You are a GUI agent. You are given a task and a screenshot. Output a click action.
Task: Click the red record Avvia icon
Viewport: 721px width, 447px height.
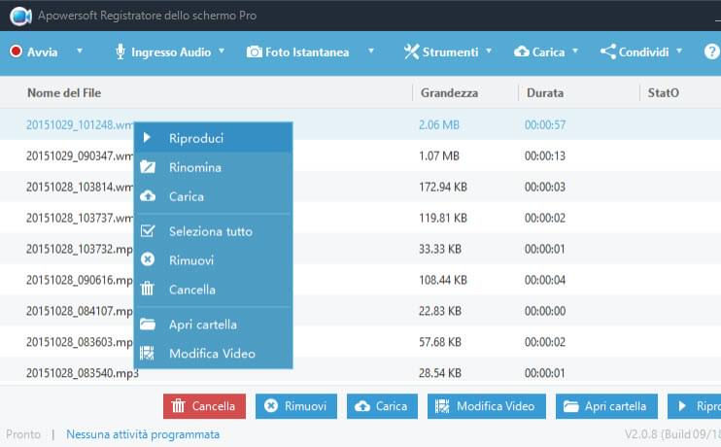pyautogui.click(x=16, y=52)
